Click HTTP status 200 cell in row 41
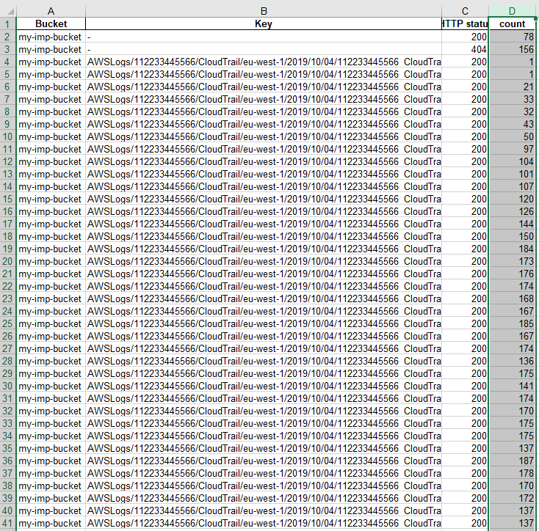 coord(465,523)
